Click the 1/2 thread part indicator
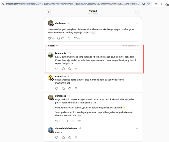The width and height of the screenshot is (169, 142). pos(94,33)
